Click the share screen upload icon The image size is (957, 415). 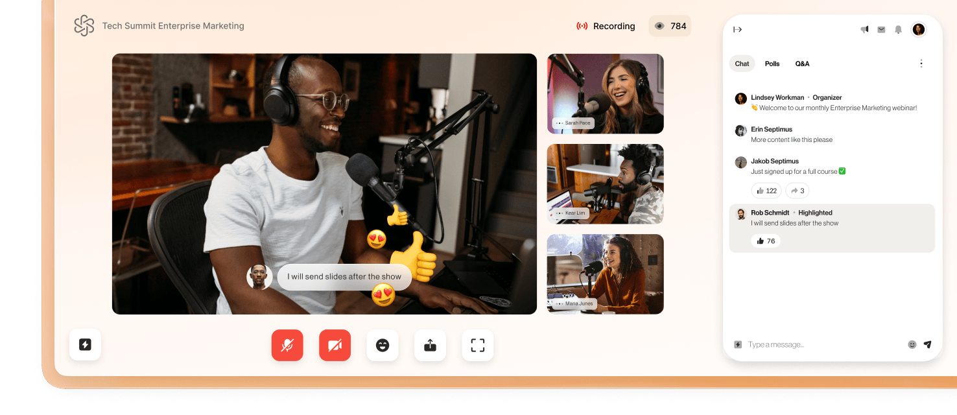pyautogui.click(x=430, y=346)
